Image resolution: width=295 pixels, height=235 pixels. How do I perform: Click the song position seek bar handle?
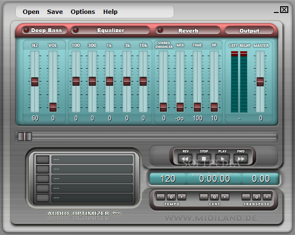(x=24, y=136)
